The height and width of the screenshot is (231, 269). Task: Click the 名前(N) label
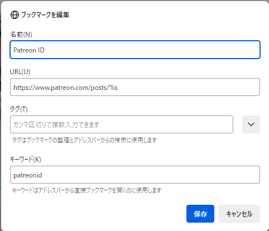21,35
